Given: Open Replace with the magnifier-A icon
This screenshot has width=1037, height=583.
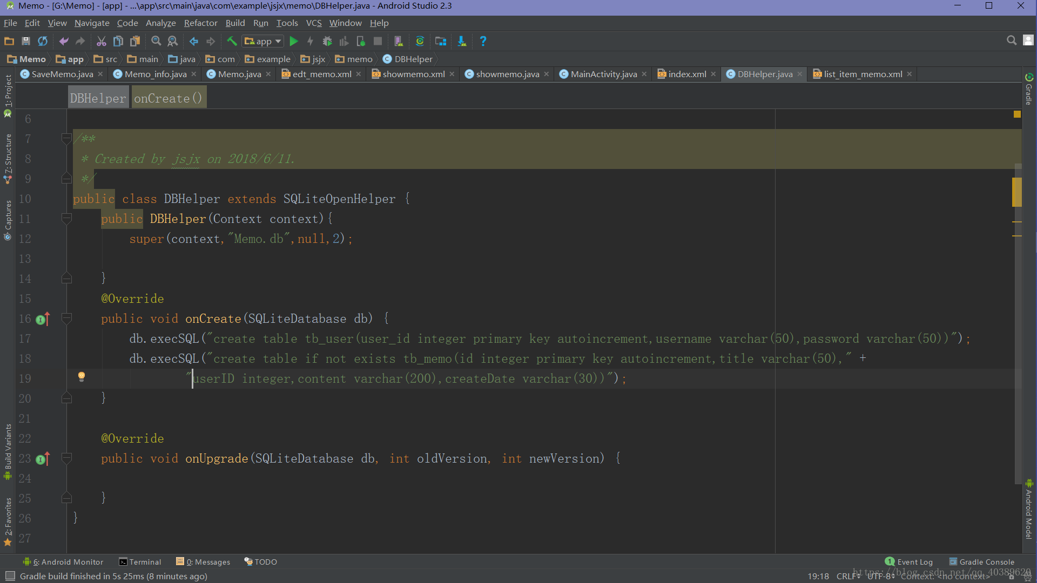Looking at the screenshot, I should [173, 41].
